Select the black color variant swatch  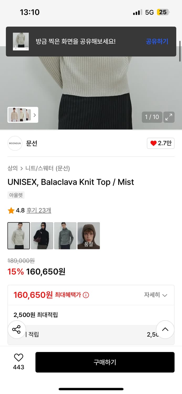42,236
